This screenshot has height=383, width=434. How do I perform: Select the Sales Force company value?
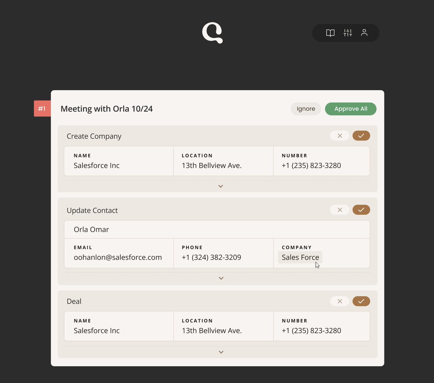(x=300, y=258)
